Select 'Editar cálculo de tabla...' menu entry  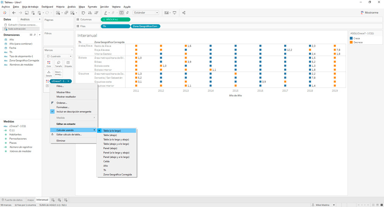pos(69,135)
